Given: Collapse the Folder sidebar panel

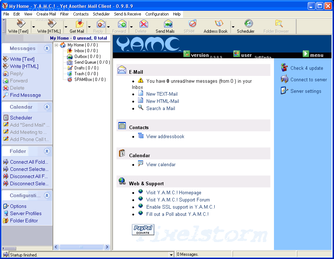Looking at the screenshot, I should [x=47, y=151].
